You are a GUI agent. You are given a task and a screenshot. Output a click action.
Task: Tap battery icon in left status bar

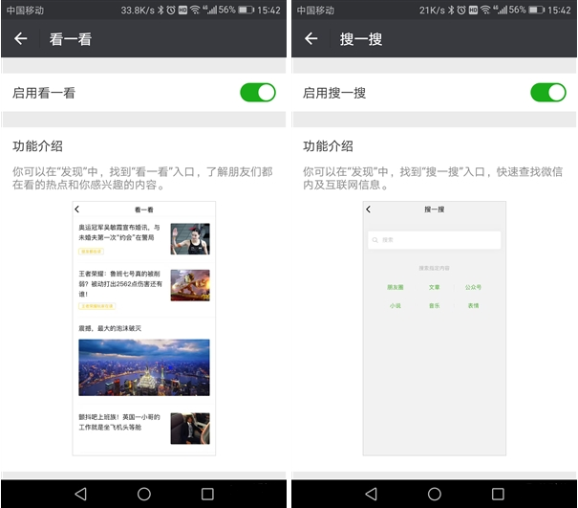pos(246,10)
